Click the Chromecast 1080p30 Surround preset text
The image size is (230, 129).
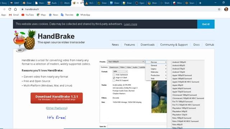tap(184, 95)
